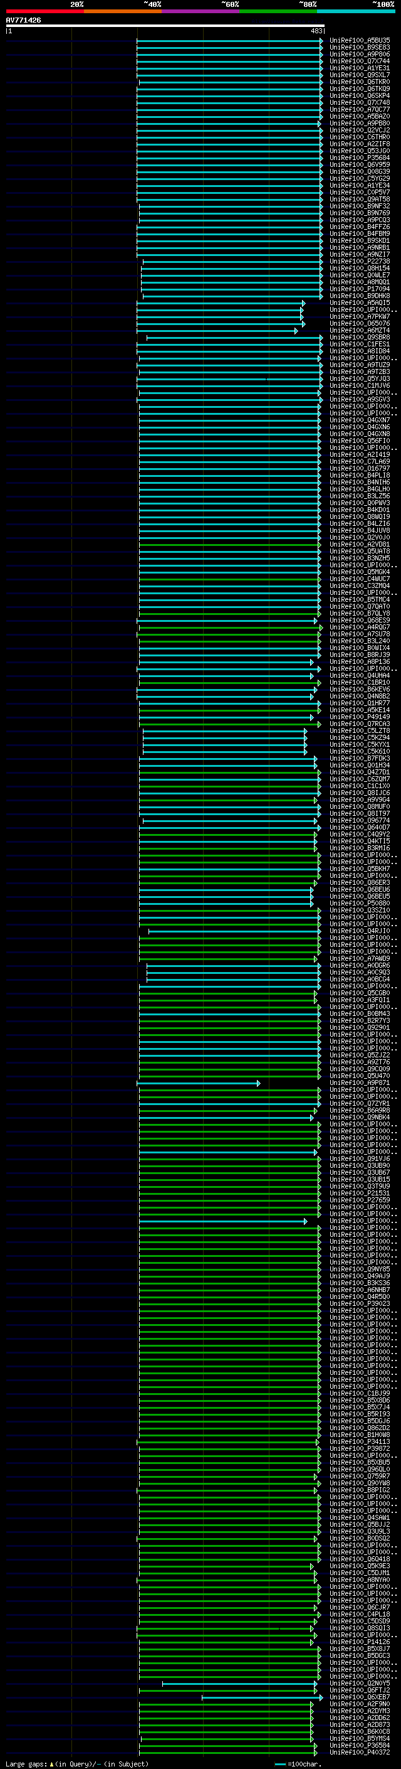401x1769 pixels.
Task: Click label UniRef100_Q4GXN7
Action: [x=360, y=420]
